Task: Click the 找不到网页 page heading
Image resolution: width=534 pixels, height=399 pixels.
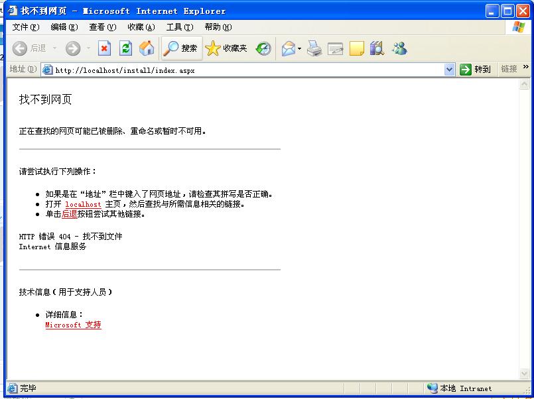Action: [x=45, y=99]
